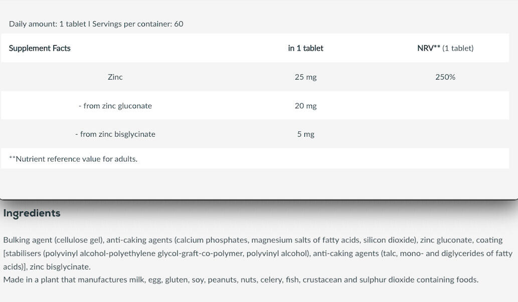
Task: Click the 5 mg bisglycinate amount
Action: [x=305, y=134]
